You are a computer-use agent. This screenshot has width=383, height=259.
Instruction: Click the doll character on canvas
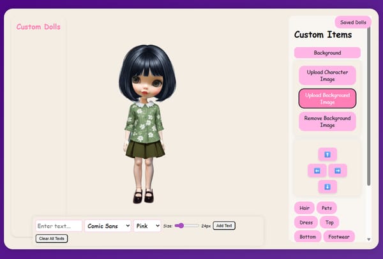click(x=147, y=124)
